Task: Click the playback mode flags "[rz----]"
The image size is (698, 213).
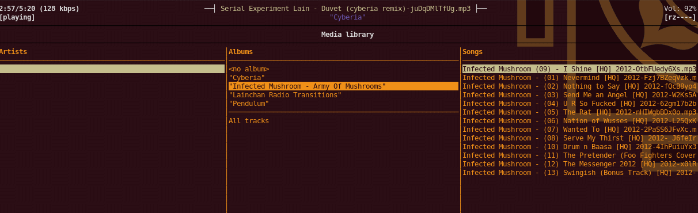Action: coord(680,17)
